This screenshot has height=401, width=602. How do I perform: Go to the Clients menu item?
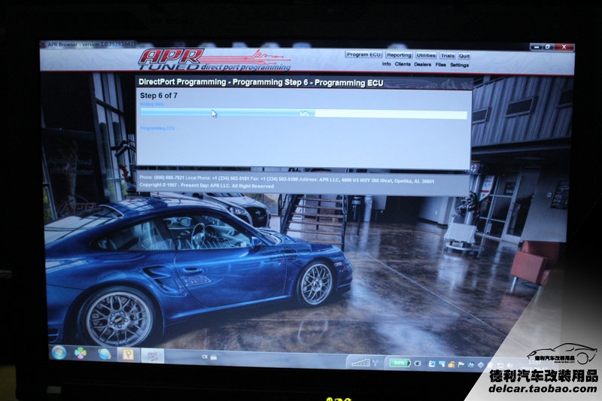(x=403, y=65)
